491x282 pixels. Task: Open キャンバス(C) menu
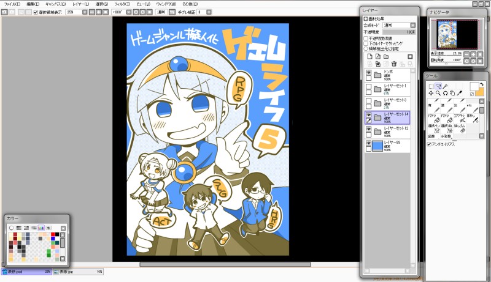[x=55, y=4]
